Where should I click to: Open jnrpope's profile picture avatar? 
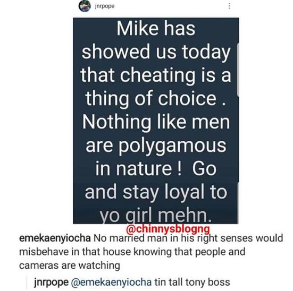(85, 6)
